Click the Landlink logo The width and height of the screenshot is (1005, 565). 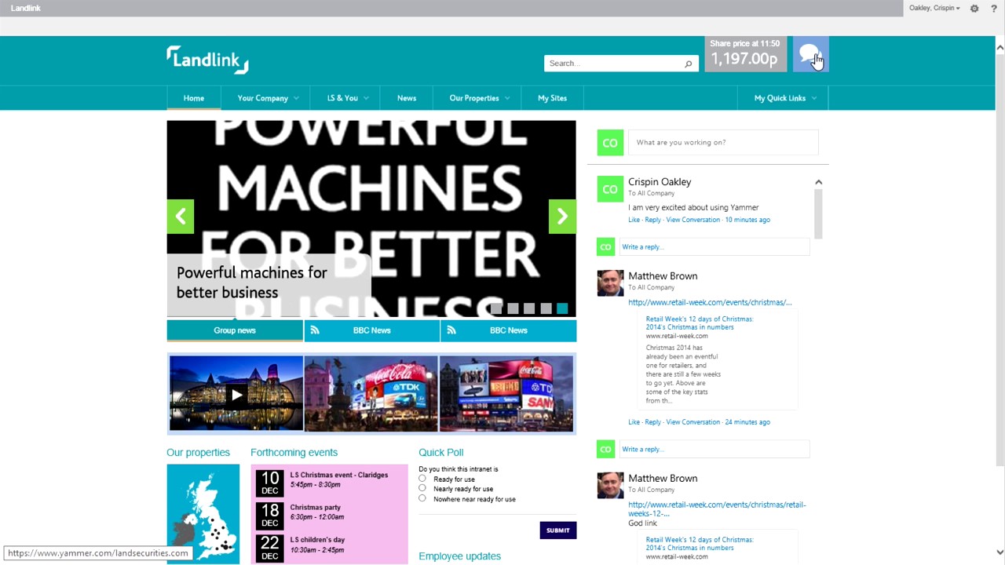tap(208, 60)
